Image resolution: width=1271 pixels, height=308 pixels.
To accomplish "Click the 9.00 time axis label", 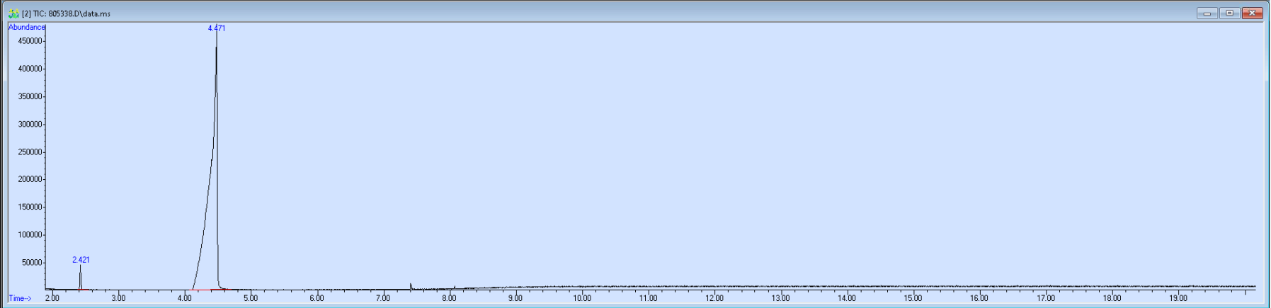I will click(x=515, y=298).
